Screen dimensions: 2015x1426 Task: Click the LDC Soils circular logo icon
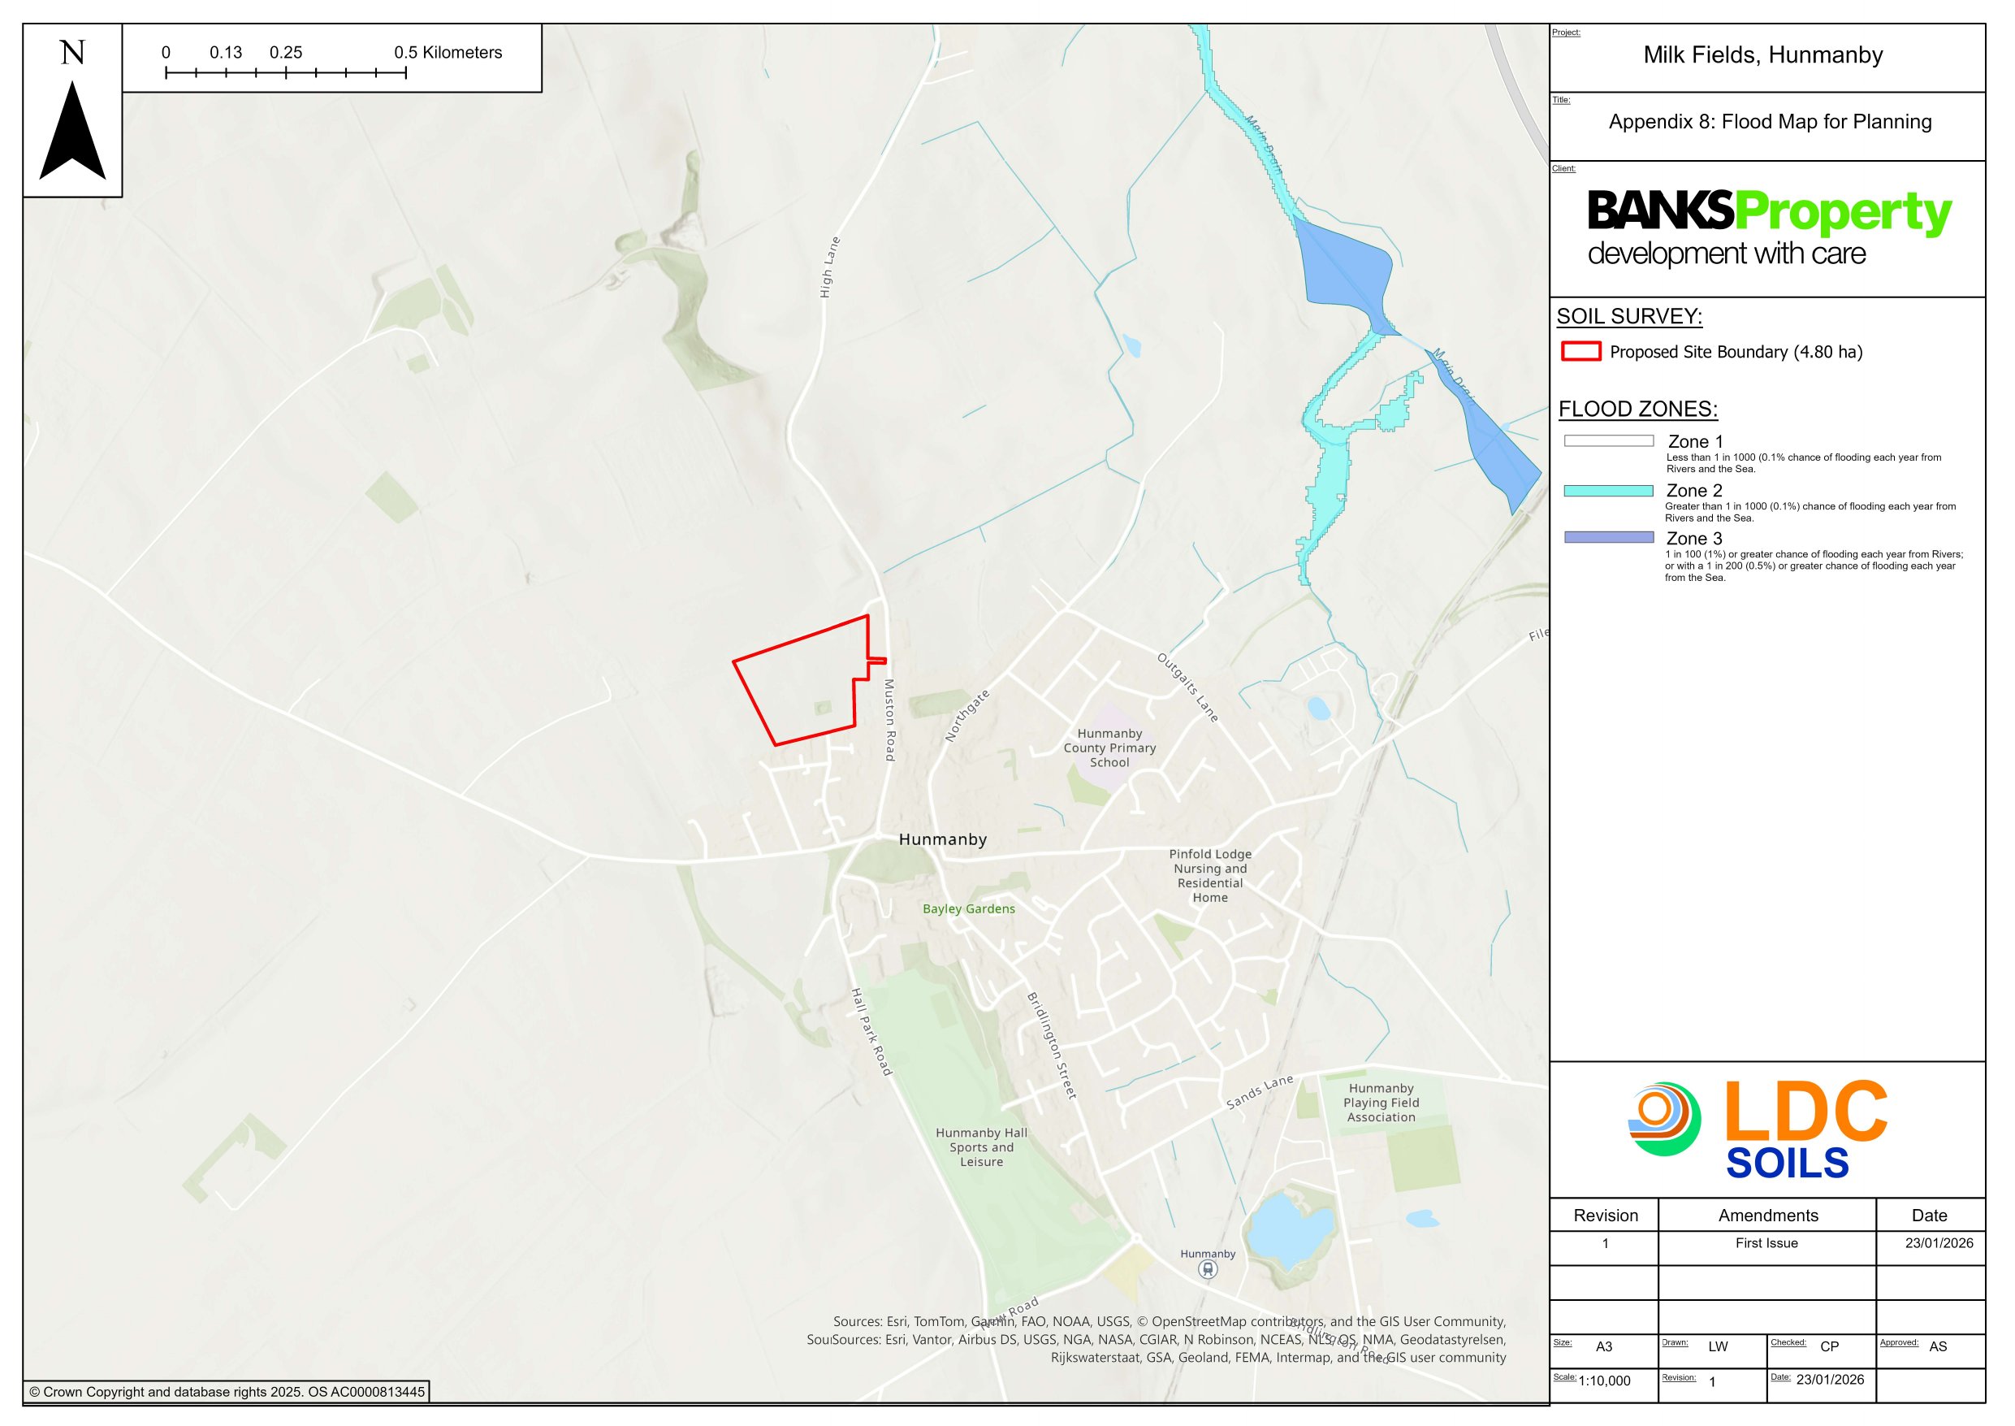pyautogui.click(x=1664, y=1119)
